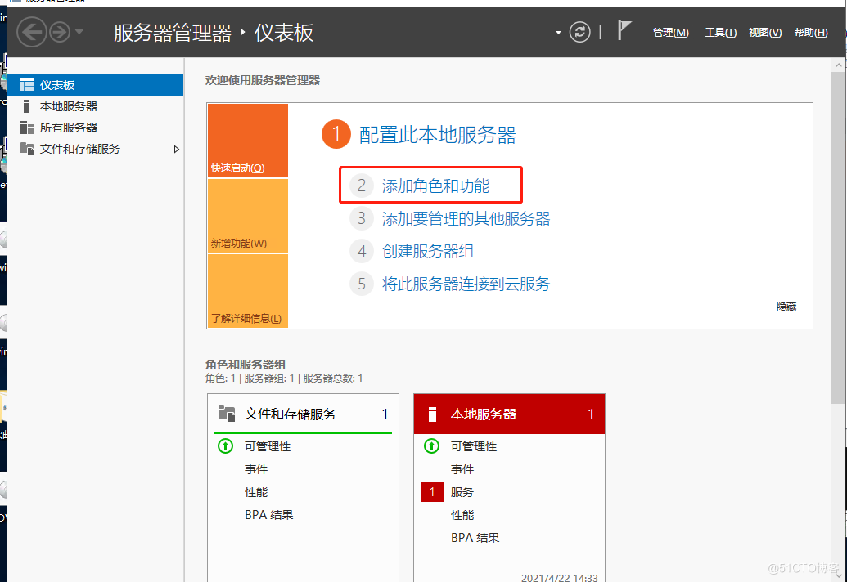
Task: Open the notifications flag icon
Action: (x=624, y=31)
